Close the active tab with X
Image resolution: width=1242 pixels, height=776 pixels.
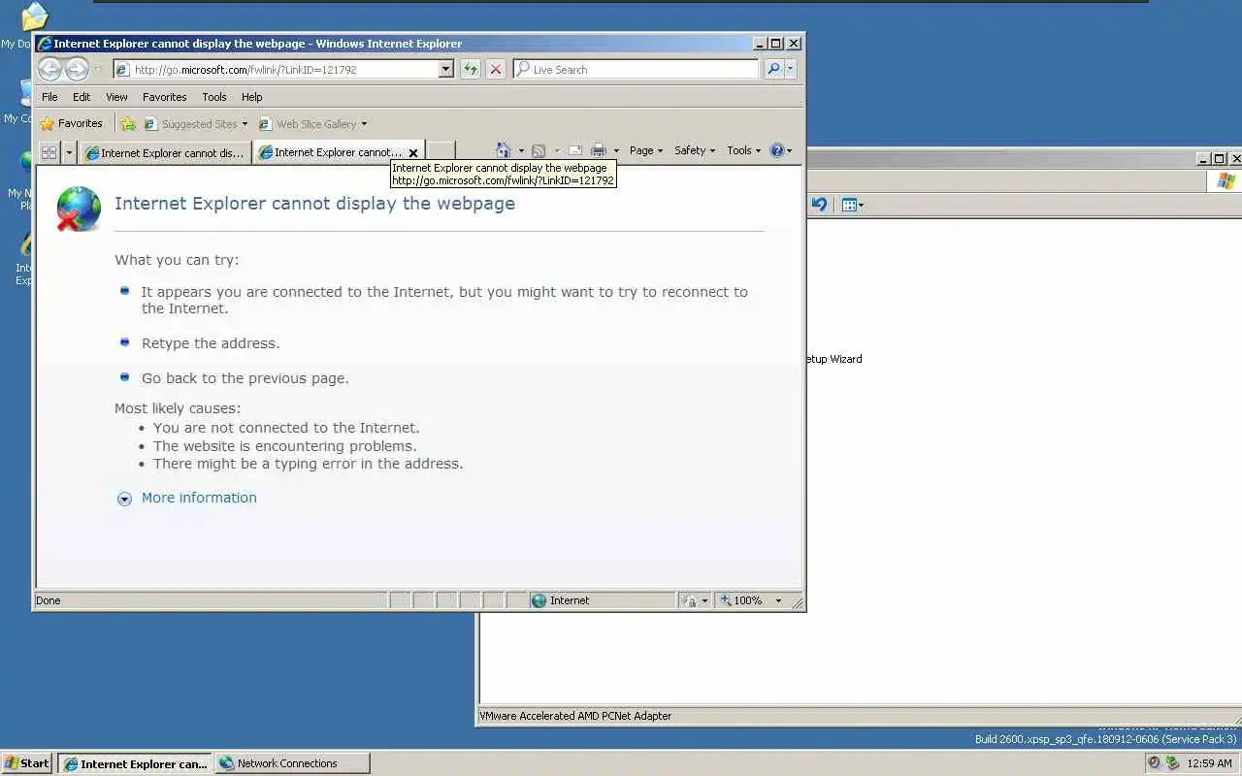[412, 152]
